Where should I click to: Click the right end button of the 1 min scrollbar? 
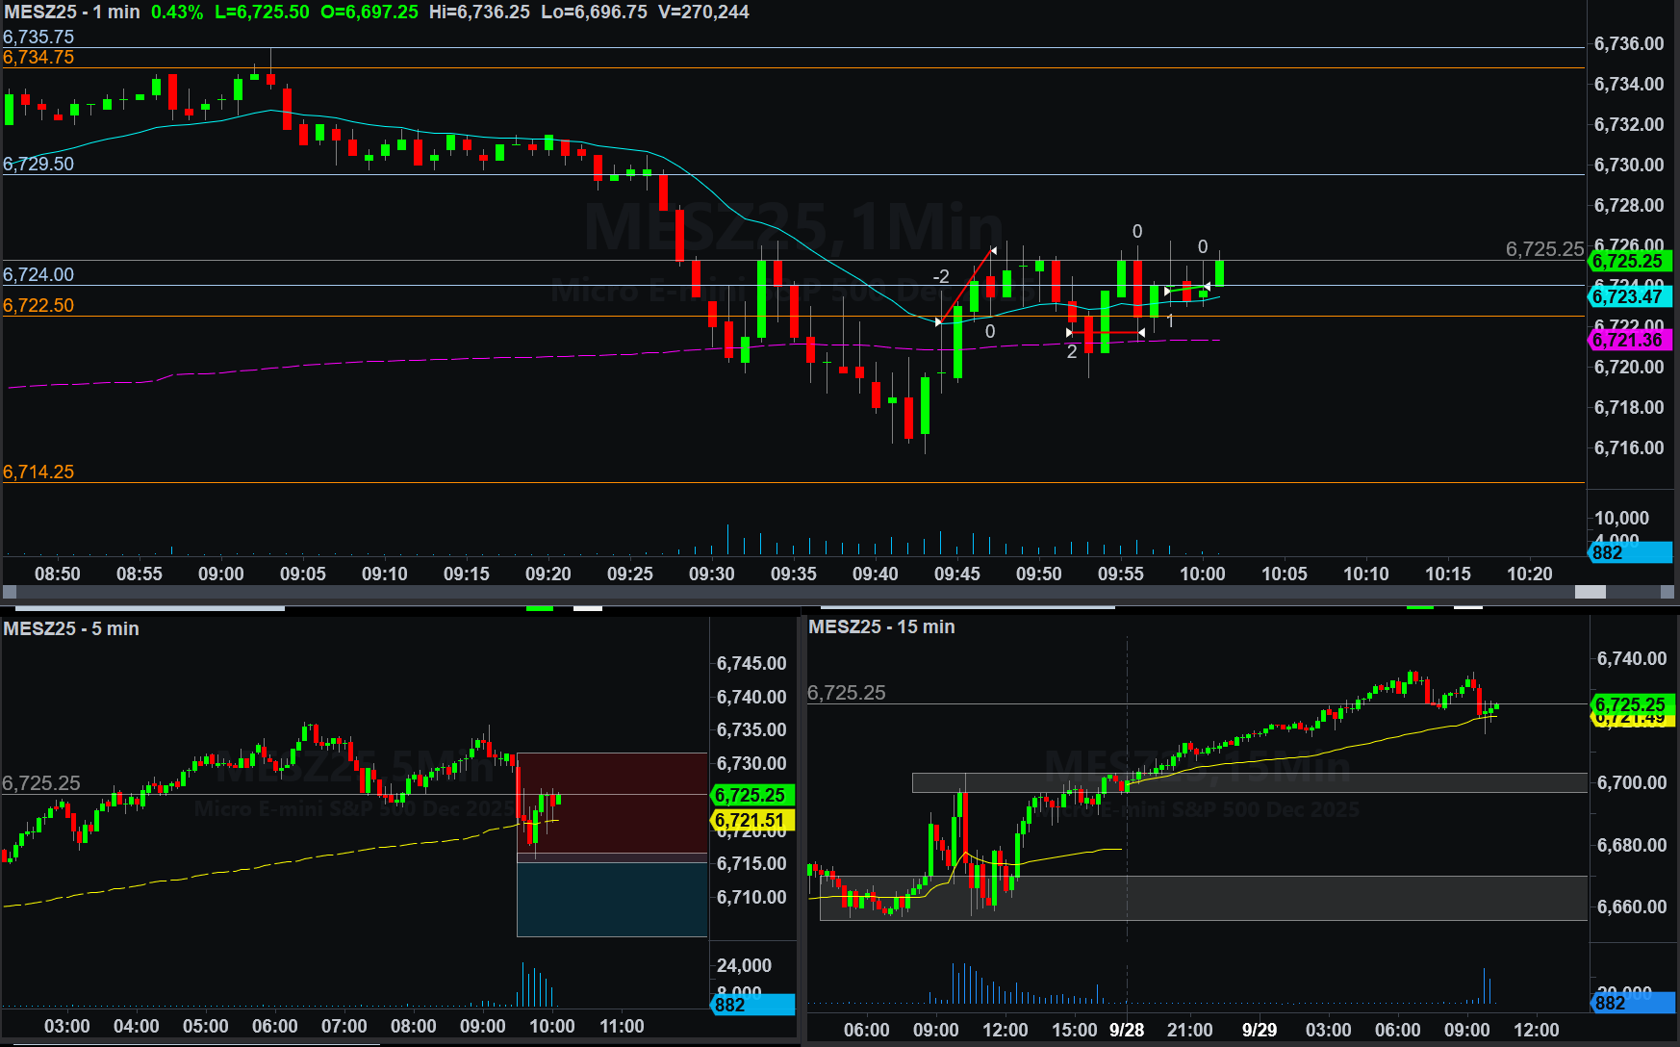(x=1667, y=592)
